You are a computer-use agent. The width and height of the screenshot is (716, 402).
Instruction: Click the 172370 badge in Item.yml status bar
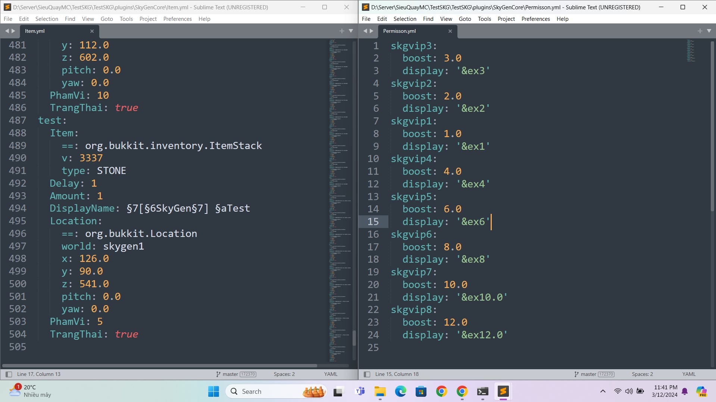(x=248, y=374)
